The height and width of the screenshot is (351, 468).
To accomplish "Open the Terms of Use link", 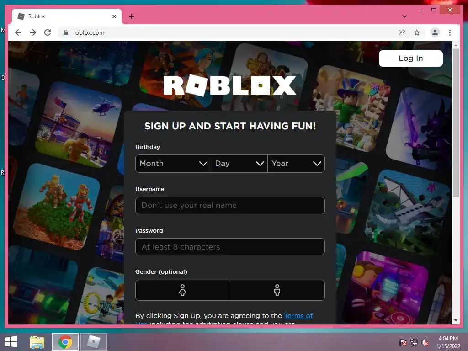I will pyautogui.click(x=298, y=316).
